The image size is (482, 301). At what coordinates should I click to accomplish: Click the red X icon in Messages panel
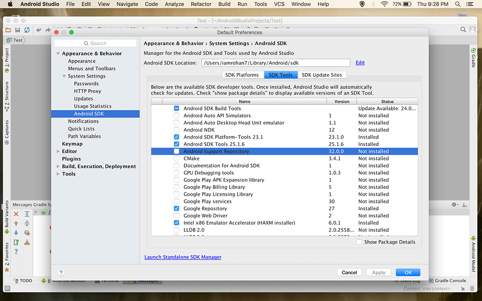click(x=16, y=214)
